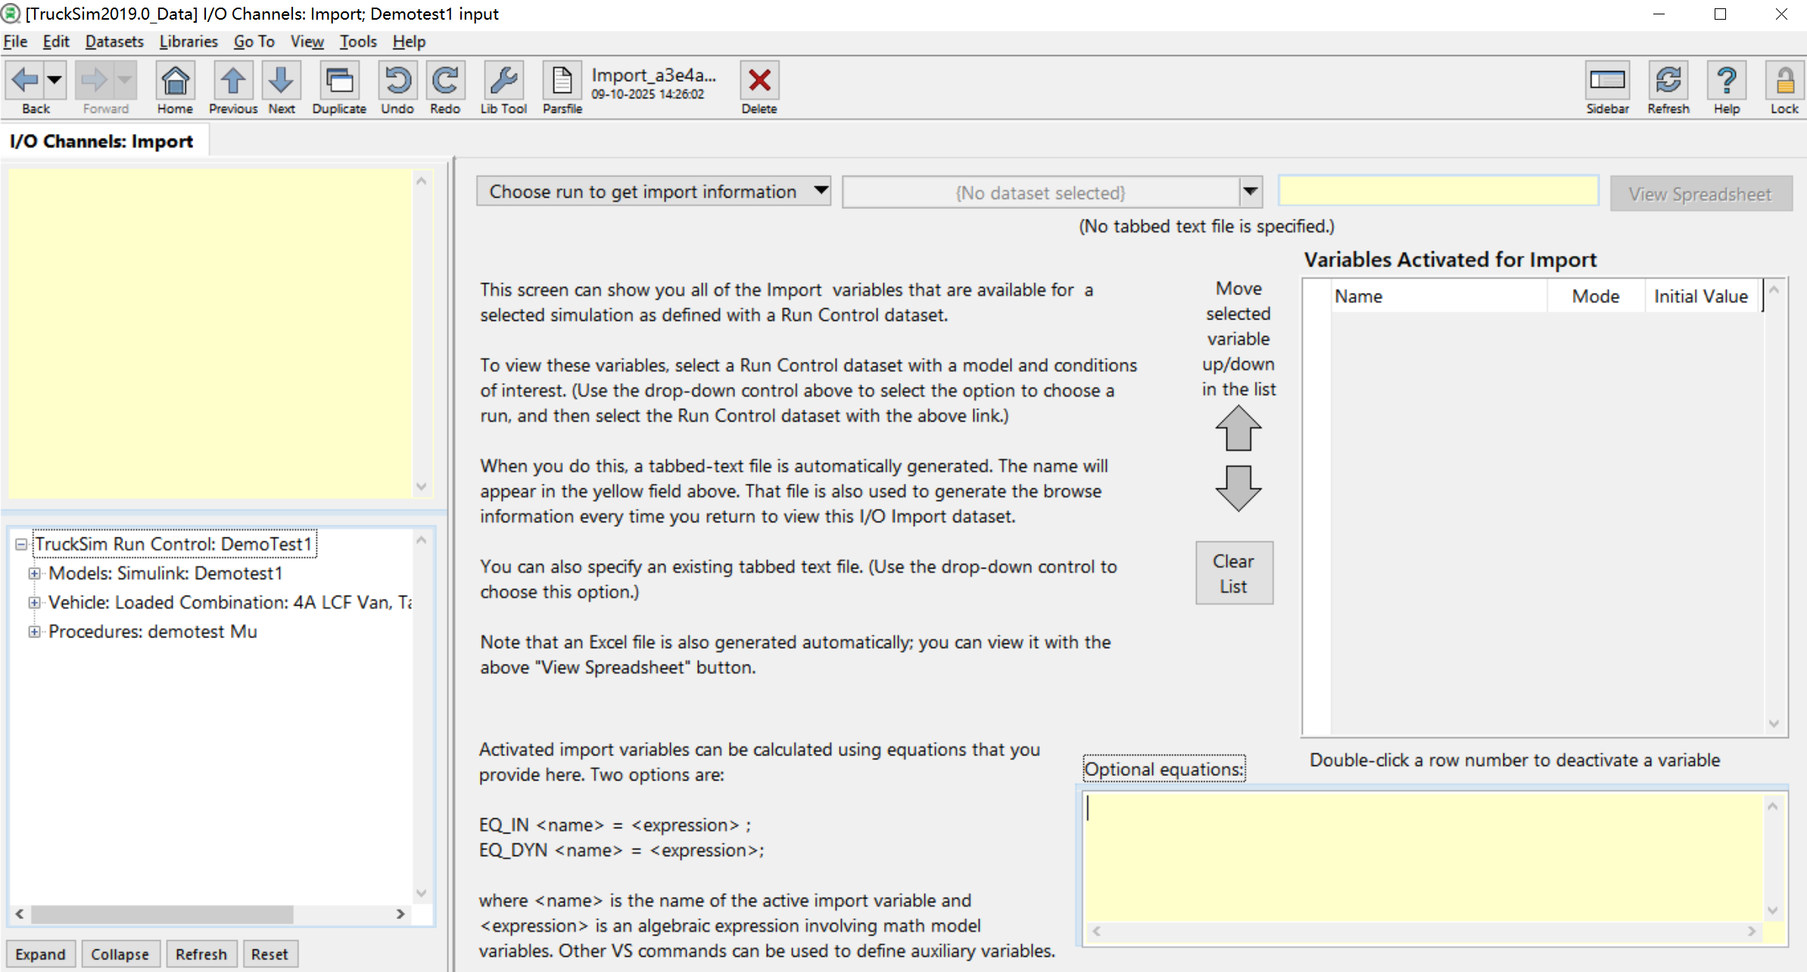This screenshot has width=1807, height=972.
Task: Collapse TruckSim Run Control: DemoTest1 node
Action: point(21,544)
